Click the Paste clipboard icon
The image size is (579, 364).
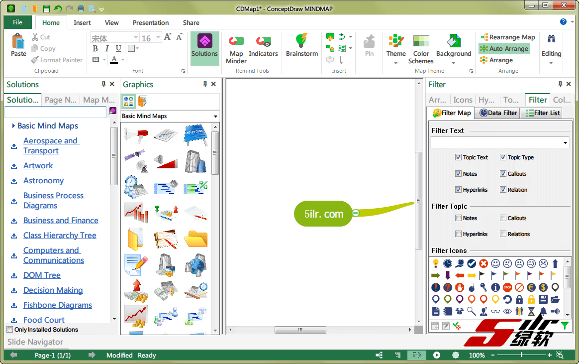tap(18, 45)
